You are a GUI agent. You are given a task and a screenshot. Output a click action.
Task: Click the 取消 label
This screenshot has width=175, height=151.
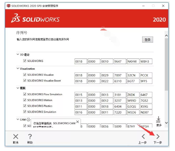click(x=16, y=142)
